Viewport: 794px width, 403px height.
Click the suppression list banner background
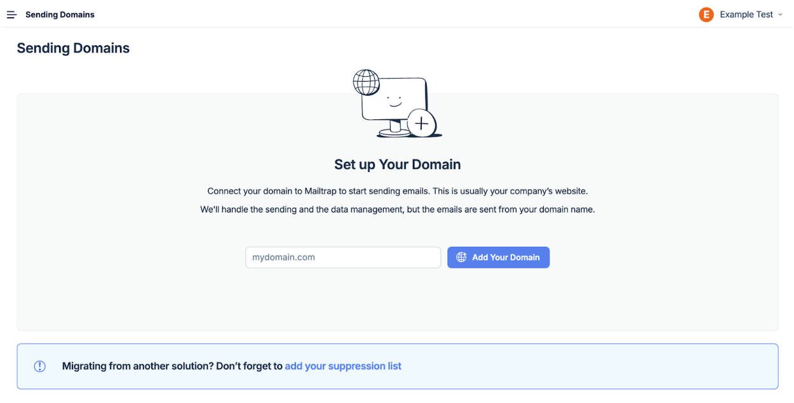572,366
